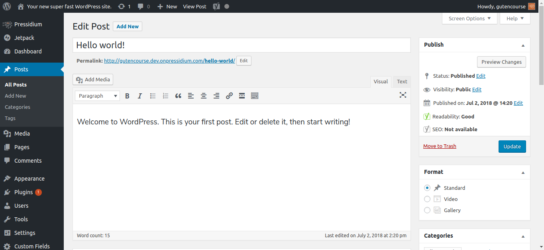Switch to the Text editor tab
Screen dimensions: 544x250
click(402, 81)
